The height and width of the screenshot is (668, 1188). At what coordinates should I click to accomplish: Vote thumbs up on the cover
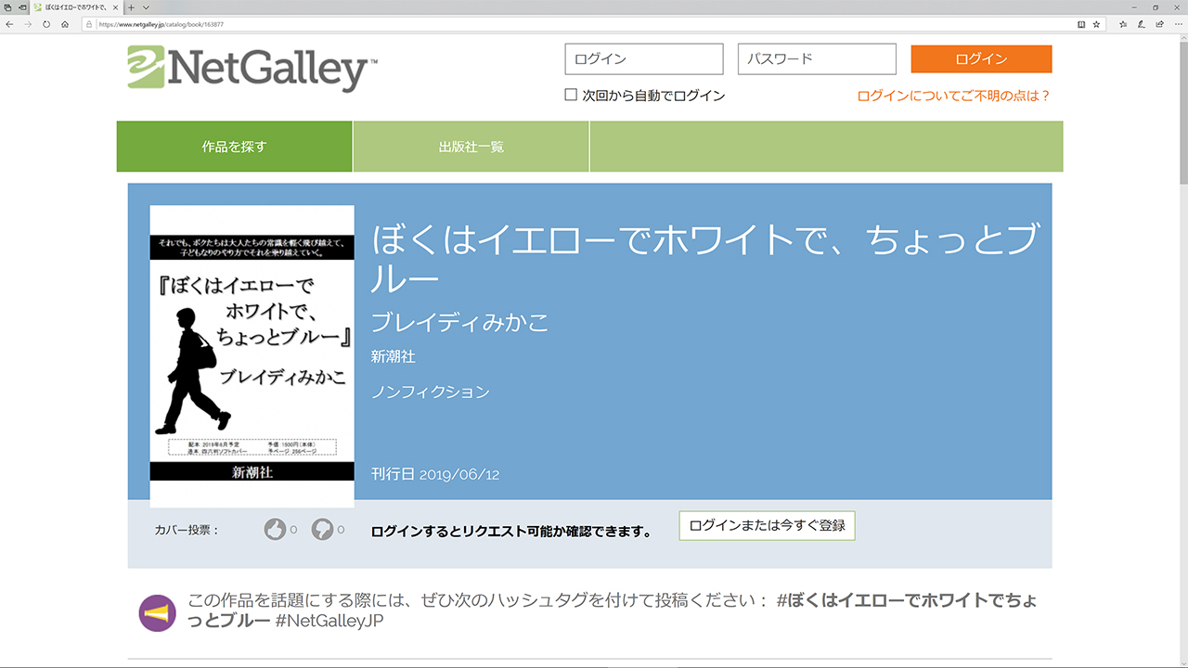pos(275,530)
